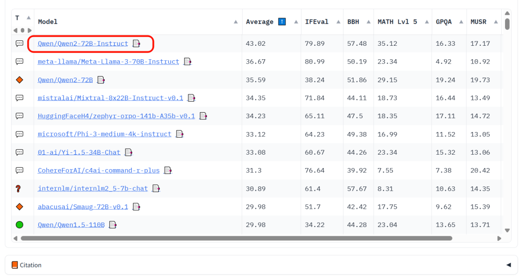Open mistralai/Mixtral-8x22B-Instruct-v0.1 link
The height and width of the screenshot is (279, 521).
[110, 98]
